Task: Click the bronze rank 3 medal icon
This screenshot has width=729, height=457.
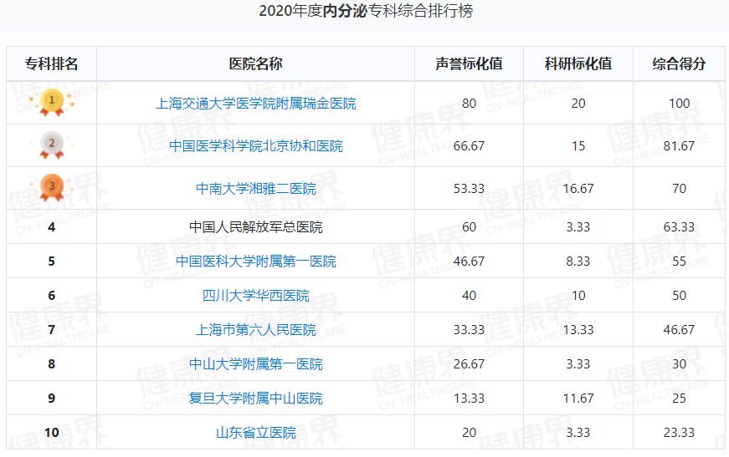Action: pyautogui.click(x=52, y=187)
